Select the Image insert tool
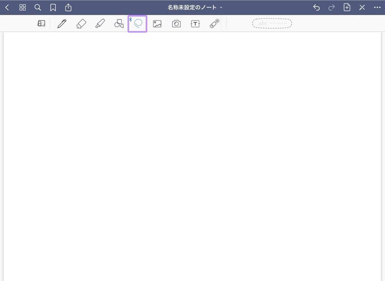The width and height of the screenshot is (385, 281). [157, 24]
